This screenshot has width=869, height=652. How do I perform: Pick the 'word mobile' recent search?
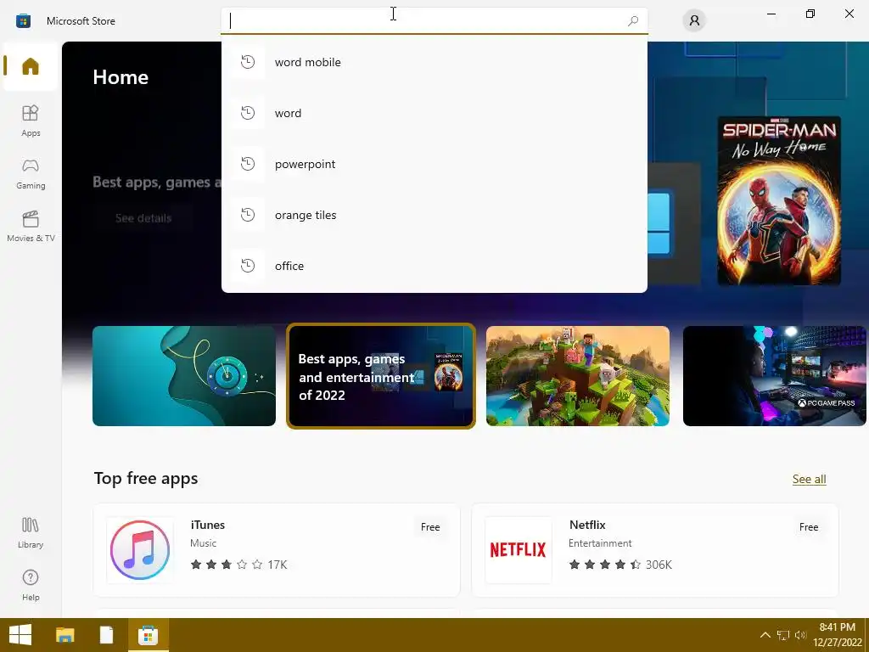tap(434, 62)
